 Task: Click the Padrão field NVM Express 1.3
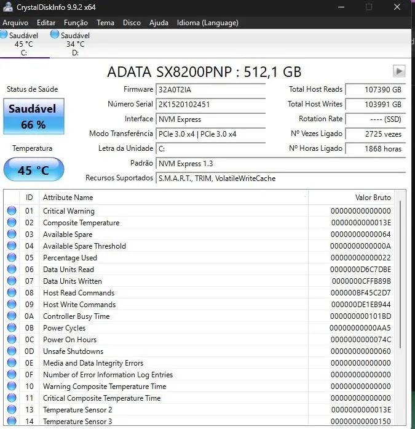click(280, 163)
